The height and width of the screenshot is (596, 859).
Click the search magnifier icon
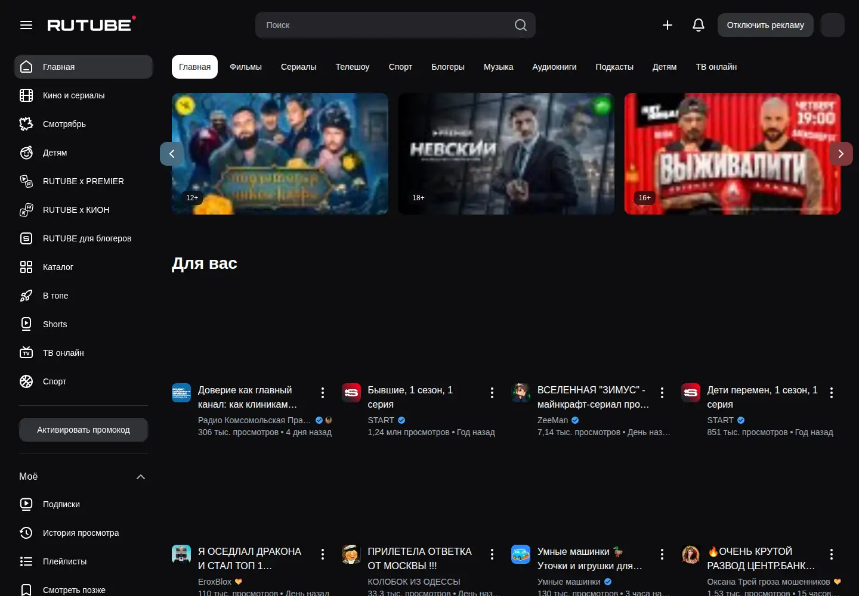(521, 25)
